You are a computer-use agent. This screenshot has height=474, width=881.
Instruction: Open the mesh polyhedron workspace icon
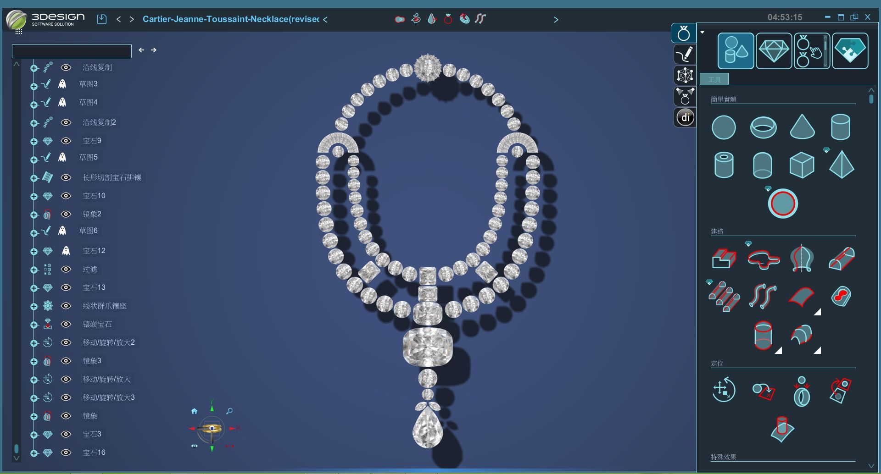pos(685,75)
